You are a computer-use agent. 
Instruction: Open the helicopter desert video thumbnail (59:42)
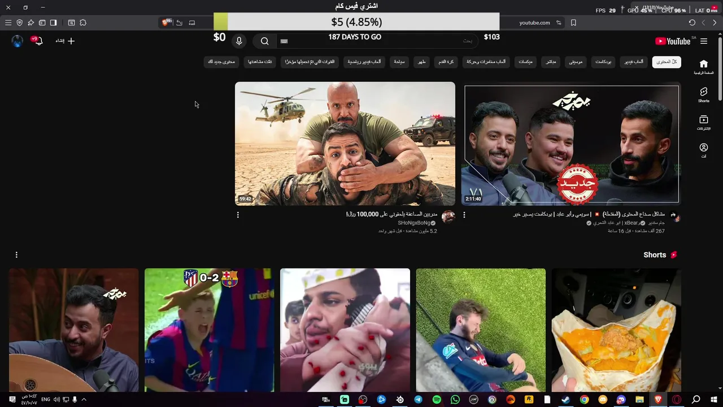[x=345, y=144]
